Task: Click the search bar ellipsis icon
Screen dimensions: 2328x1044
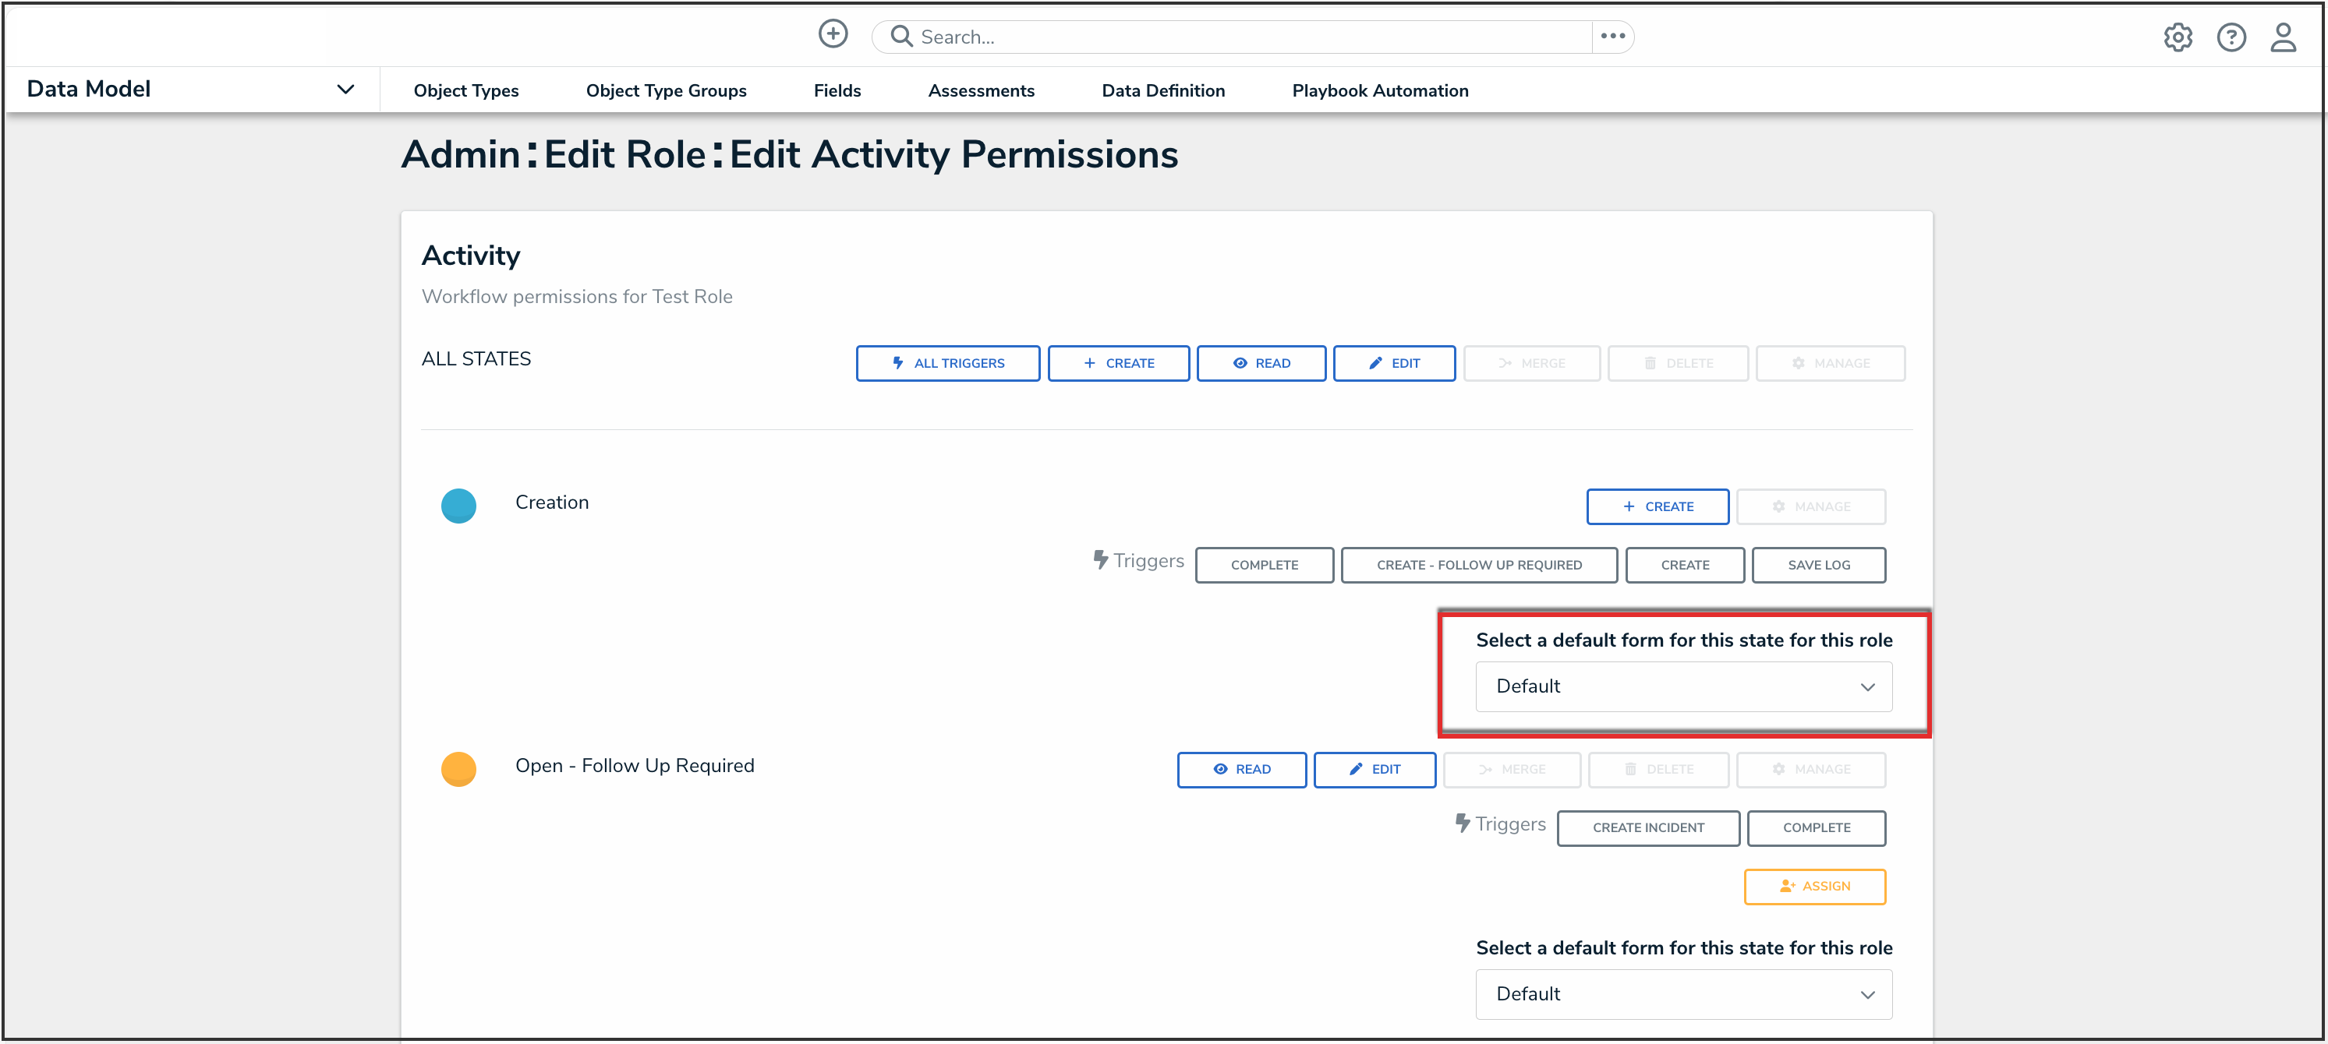Action: pos(1612,36)
